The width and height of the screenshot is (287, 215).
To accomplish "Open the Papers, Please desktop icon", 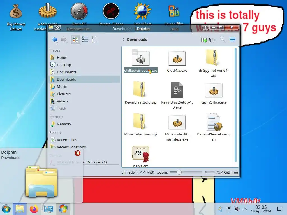I will pos(111,15).
